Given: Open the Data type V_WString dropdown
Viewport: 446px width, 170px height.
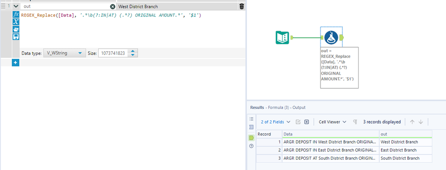Looking at the screenshot, I should [x=64, y=53].
